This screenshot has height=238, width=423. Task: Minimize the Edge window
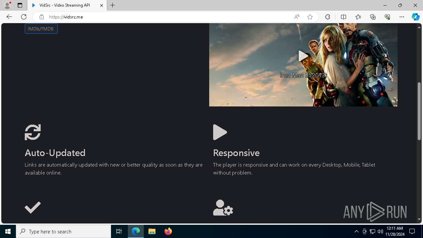point(385,5)
